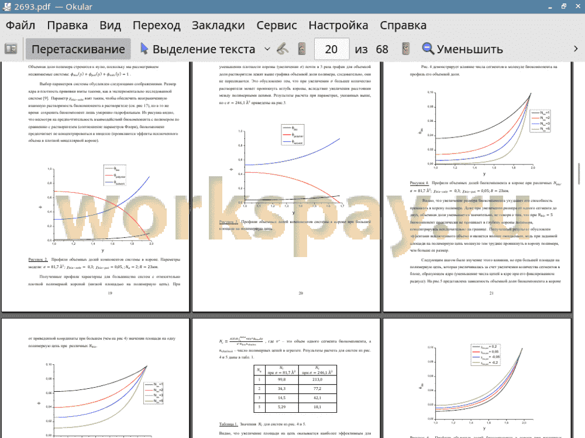Image resolution: width=585 pixels, height=438 pixels.
Task: Close the Okular window
Action: tap(577, 6)
